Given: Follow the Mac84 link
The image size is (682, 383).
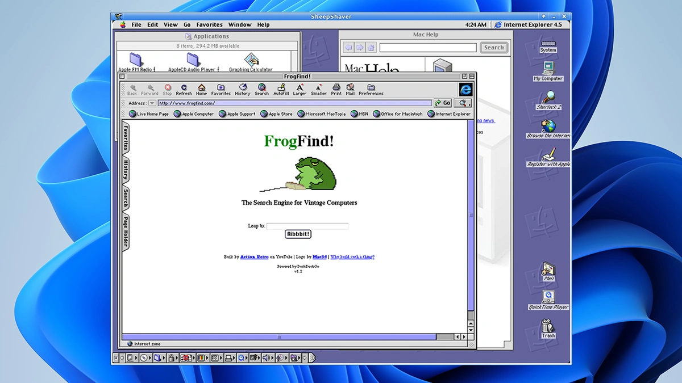Looking at the screenshot, I should pyautogui.click(x=319, y=257).
